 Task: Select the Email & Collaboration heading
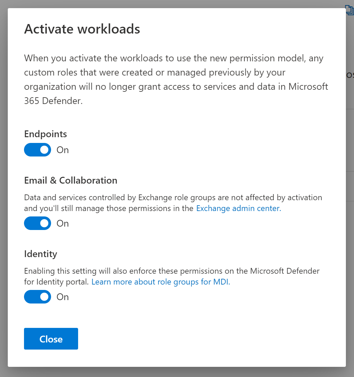point(71,181)
